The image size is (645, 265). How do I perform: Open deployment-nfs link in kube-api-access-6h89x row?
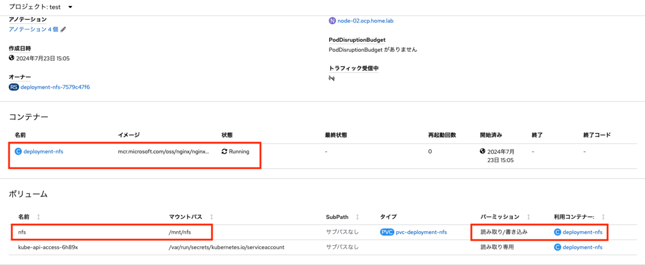point(582,247)
